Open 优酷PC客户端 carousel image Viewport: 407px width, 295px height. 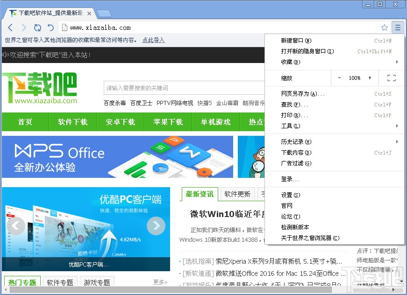pyautogui.click(x=86, y=229)
